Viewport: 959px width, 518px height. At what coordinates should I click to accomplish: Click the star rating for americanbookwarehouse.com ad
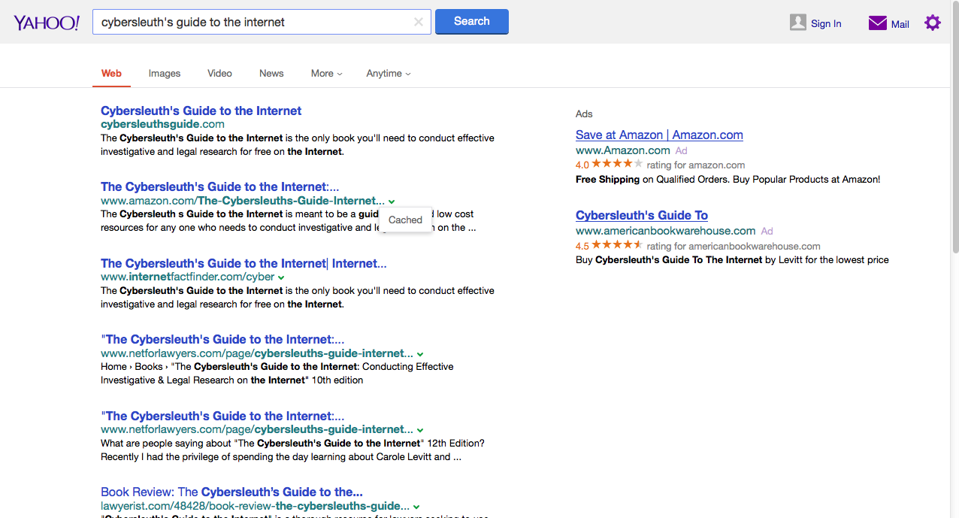point(617,245)
